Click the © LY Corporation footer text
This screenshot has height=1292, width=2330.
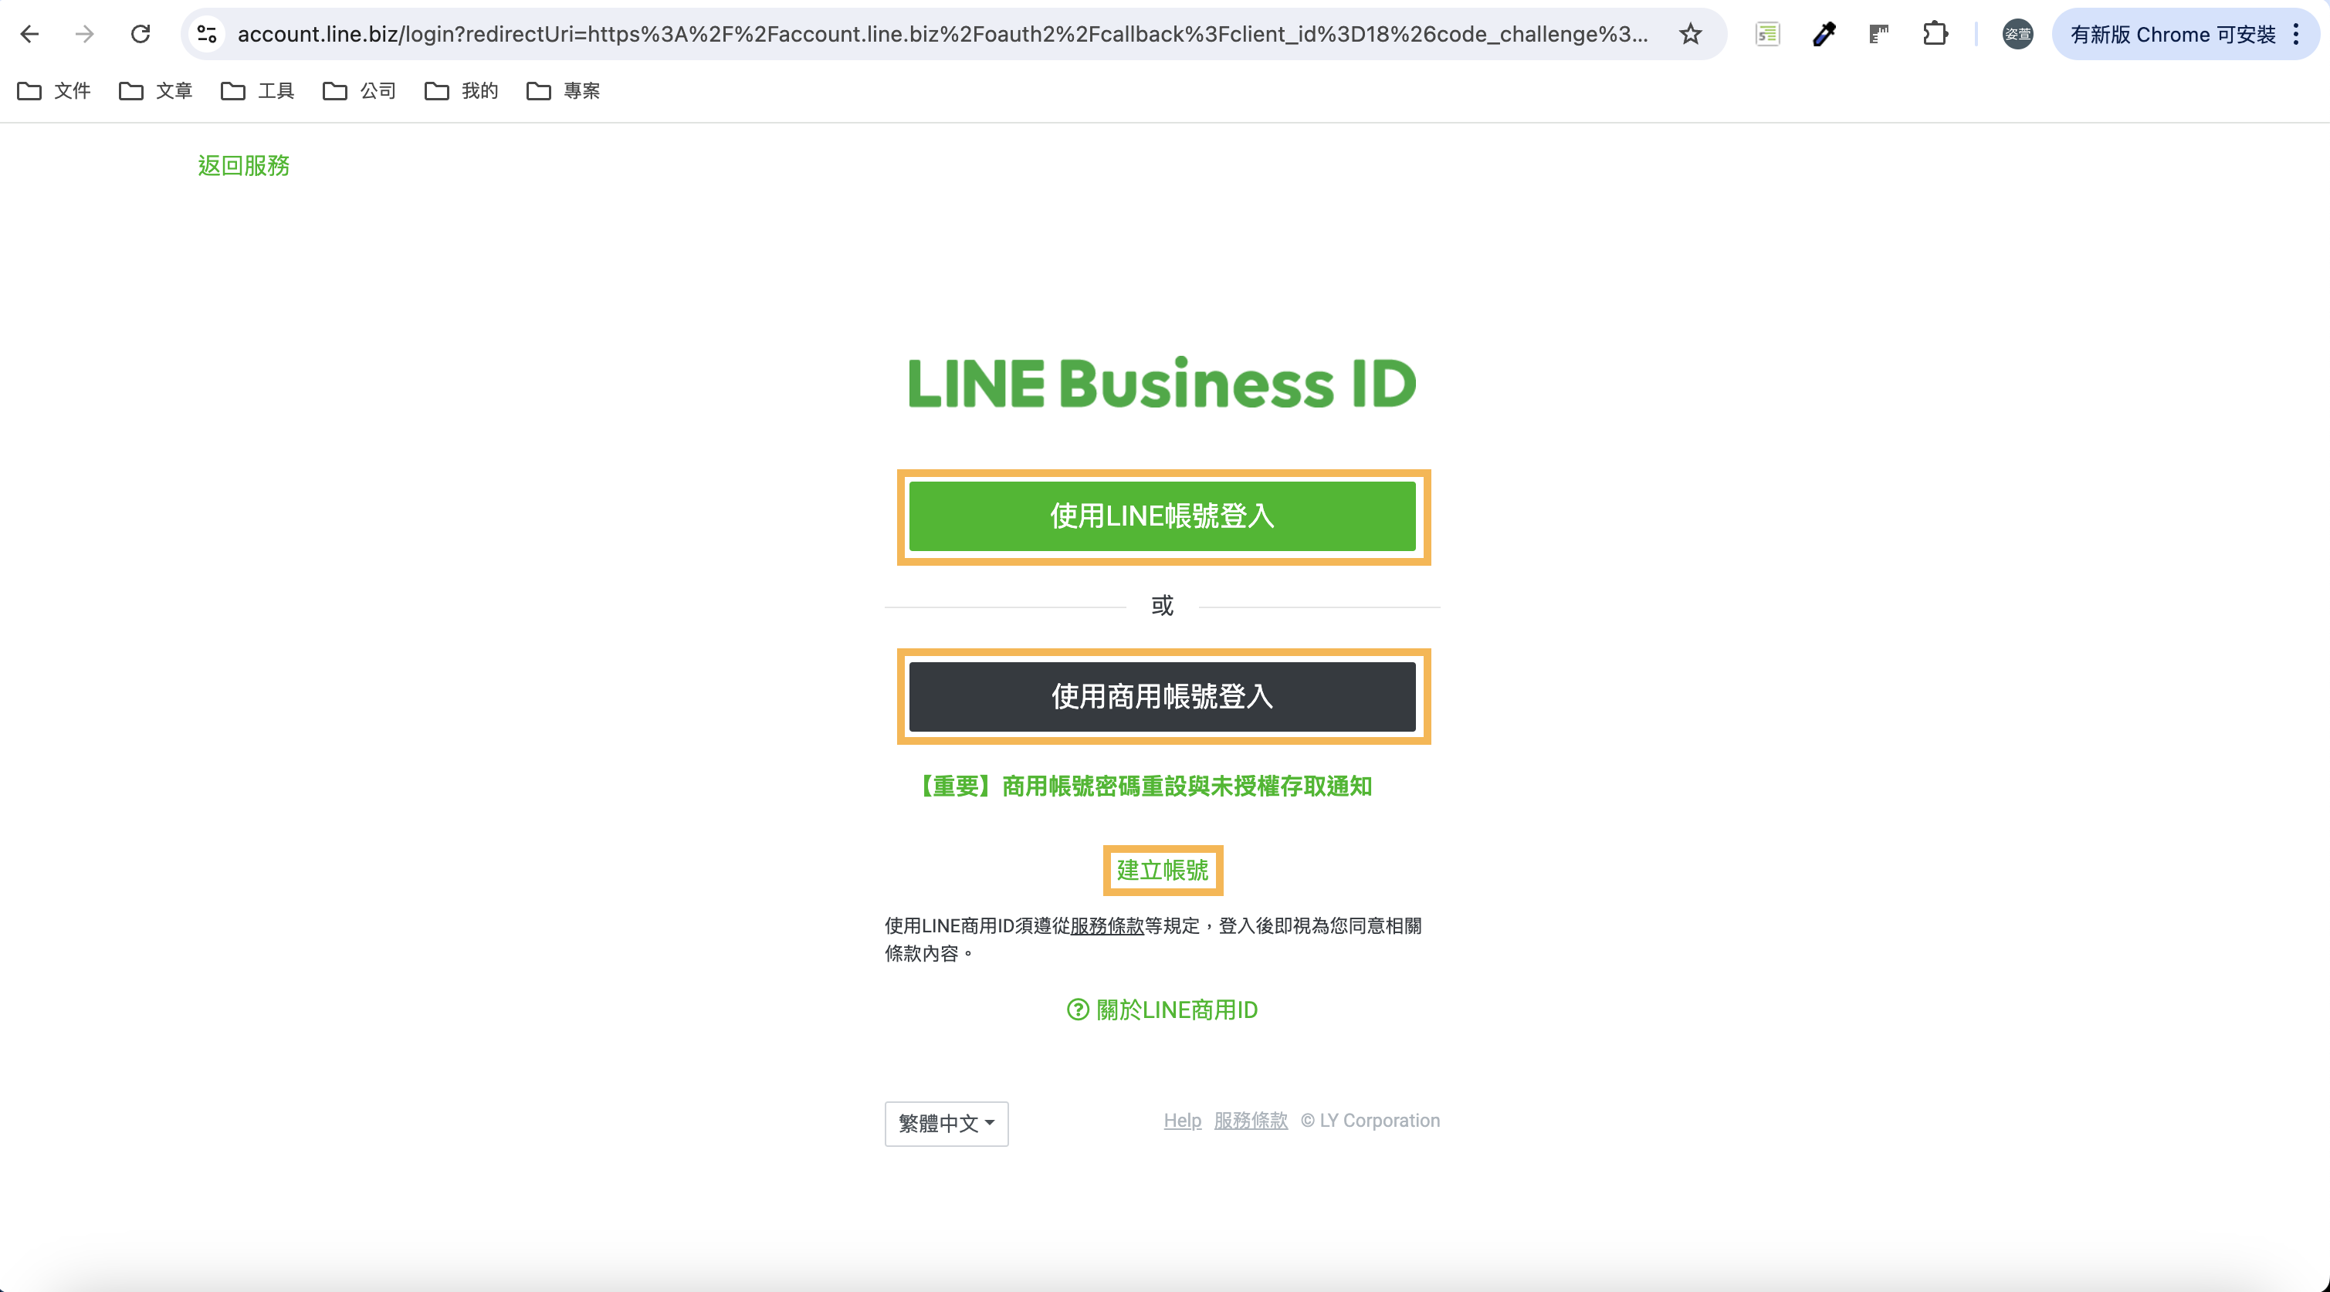(1370, 1120)
